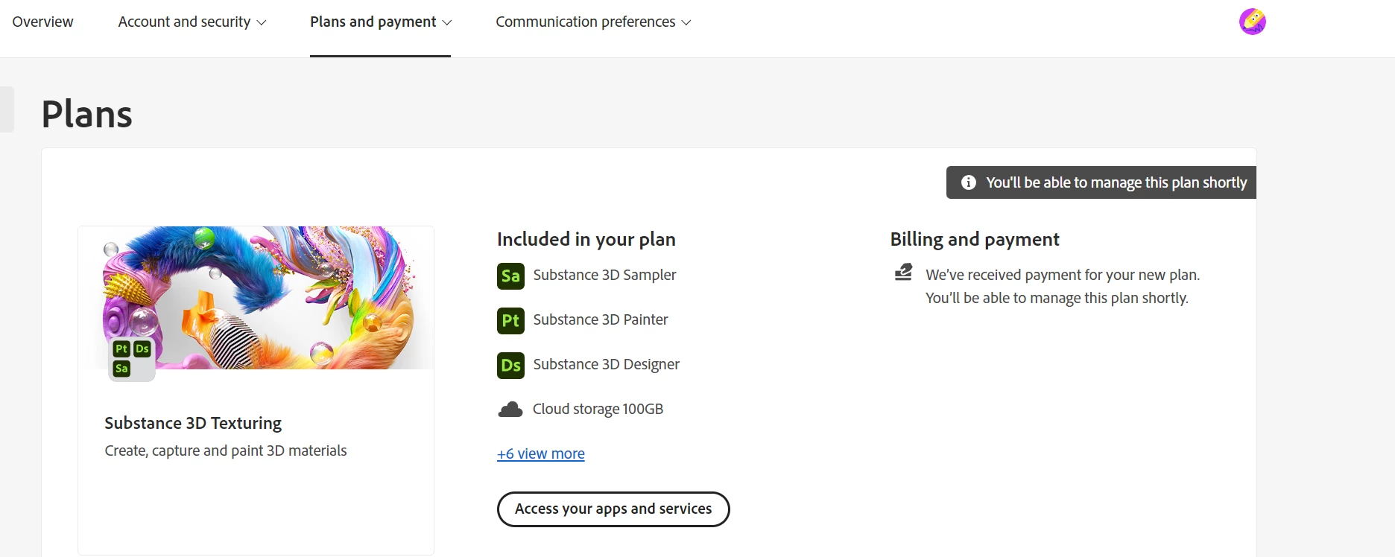
Task: Click the small Pt Ds Sa badge on the plan card
Action: 132,359
